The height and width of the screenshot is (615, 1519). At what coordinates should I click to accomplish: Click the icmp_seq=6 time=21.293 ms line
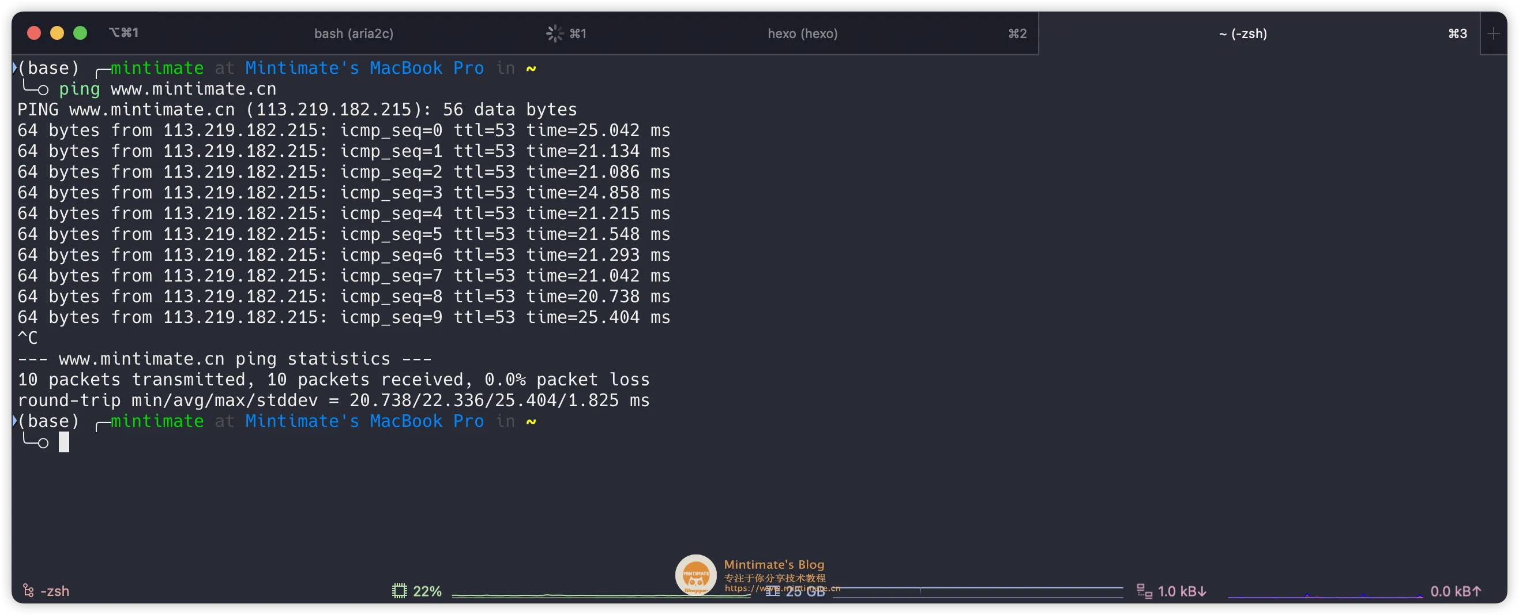pos(343,255)
